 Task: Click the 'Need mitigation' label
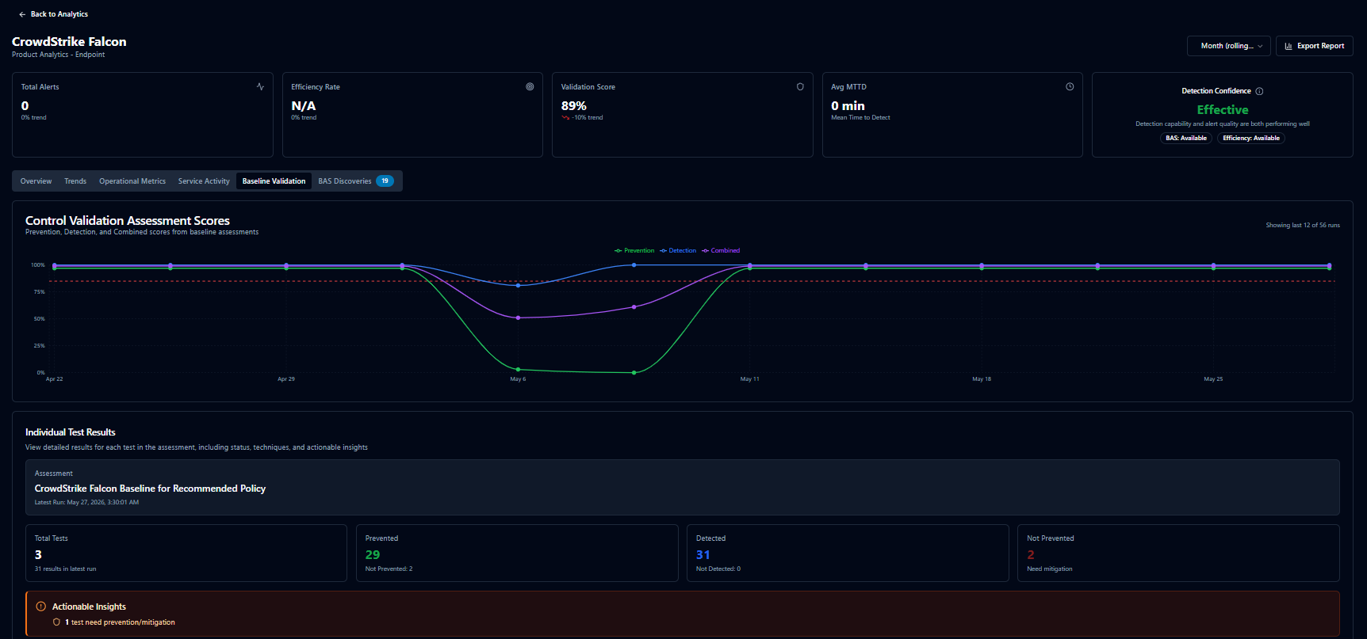tap(1050, 569)
